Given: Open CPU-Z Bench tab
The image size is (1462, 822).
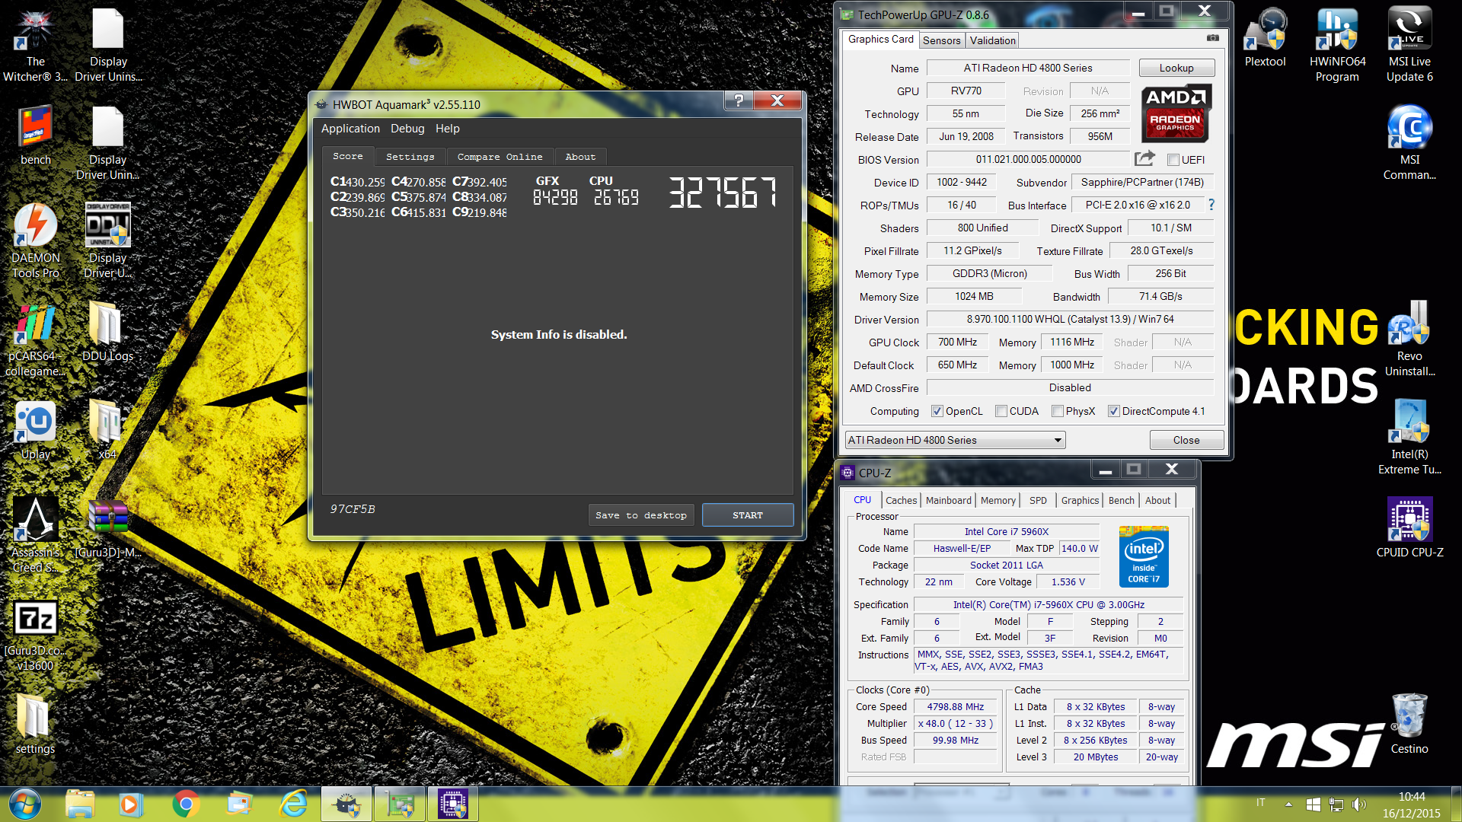Looking at the screenshot, I should click(1121, 500).
